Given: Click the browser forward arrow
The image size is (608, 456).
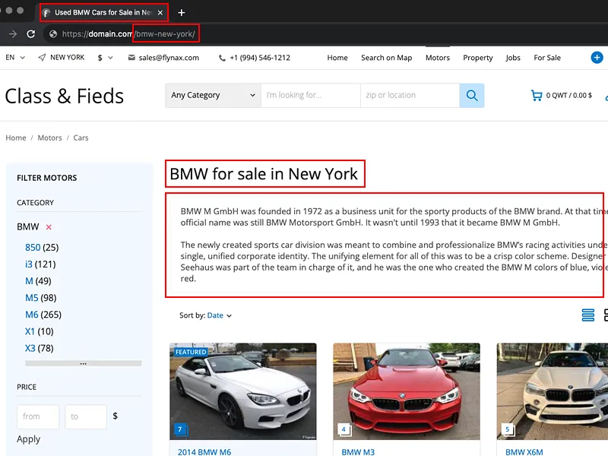Looking at the screenshot, I should click(13, 34).
